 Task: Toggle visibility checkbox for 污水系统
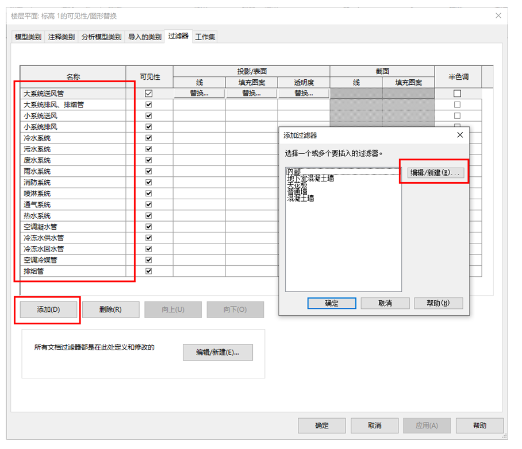coord(149,149)
